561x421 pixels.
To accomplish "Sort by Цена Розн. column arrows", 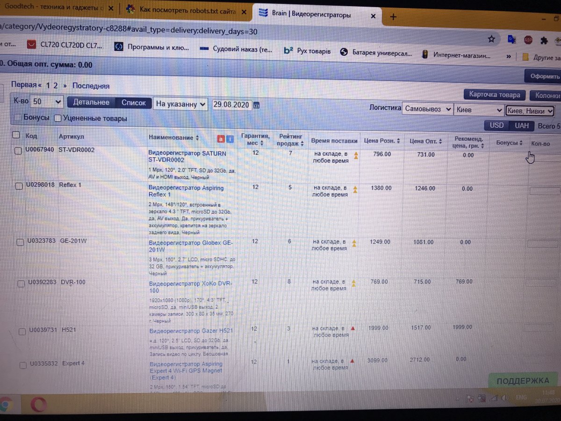I will pos(399,141).
